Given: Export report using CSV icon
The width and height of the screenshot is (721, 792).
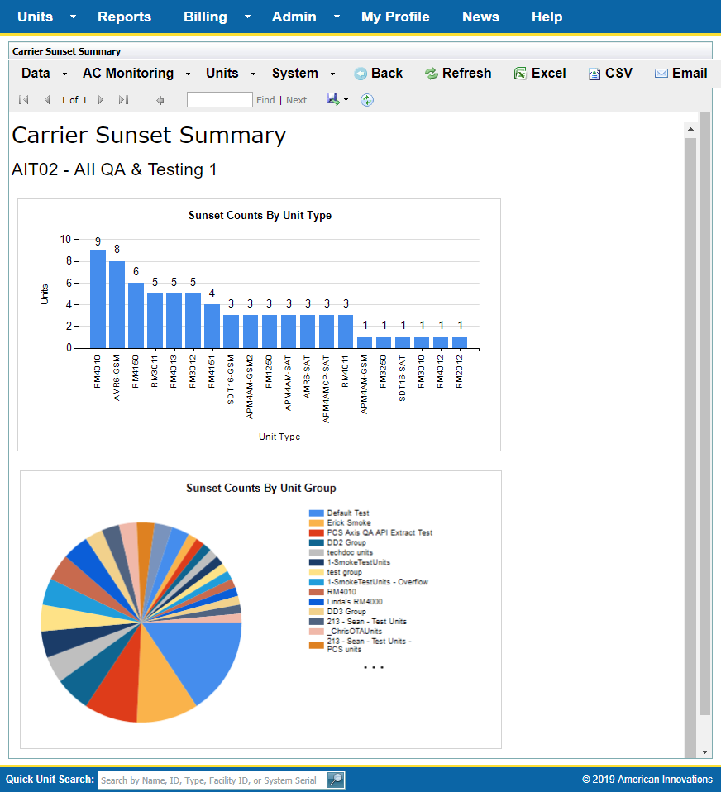Looking at the screenshot, I should click(594, 74).
